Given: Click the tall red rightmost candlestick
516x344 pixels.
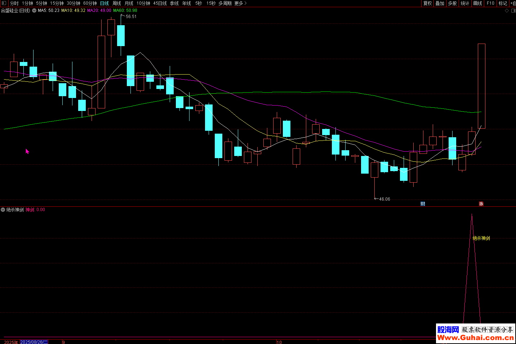Looking at the screenshot, I should point(481,86).
